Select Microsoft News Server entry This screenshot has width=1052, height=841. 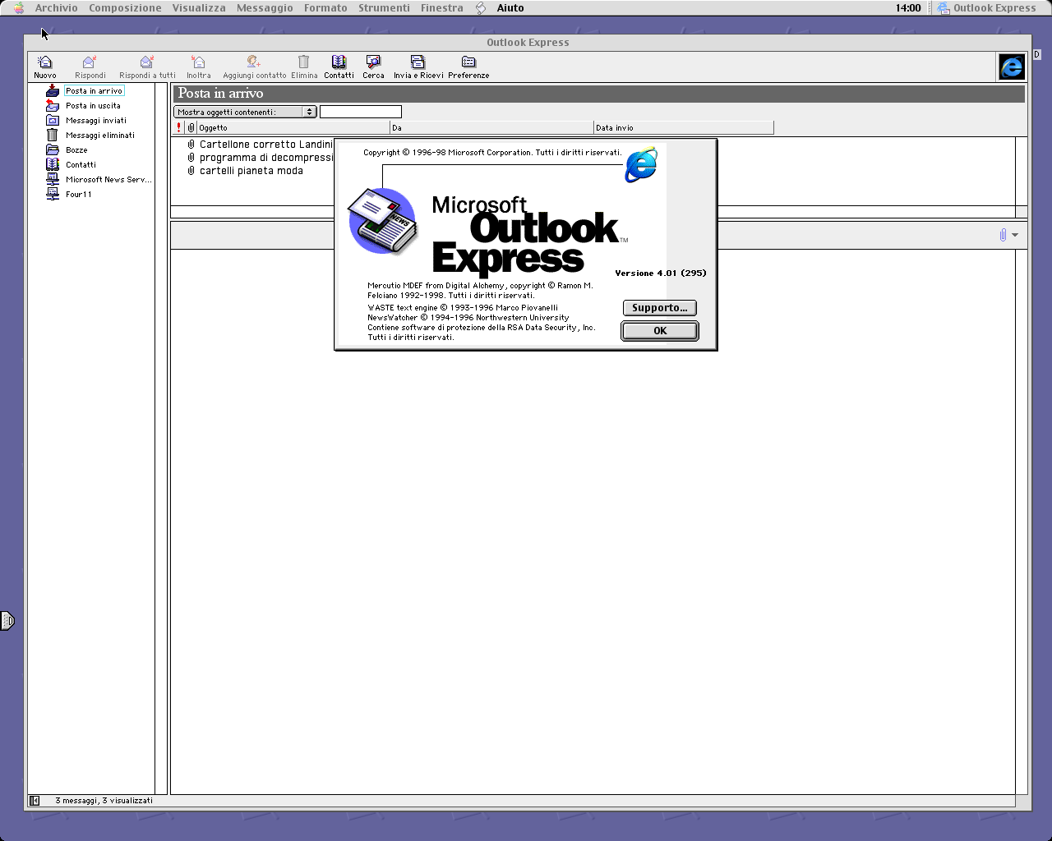(108, 180)
